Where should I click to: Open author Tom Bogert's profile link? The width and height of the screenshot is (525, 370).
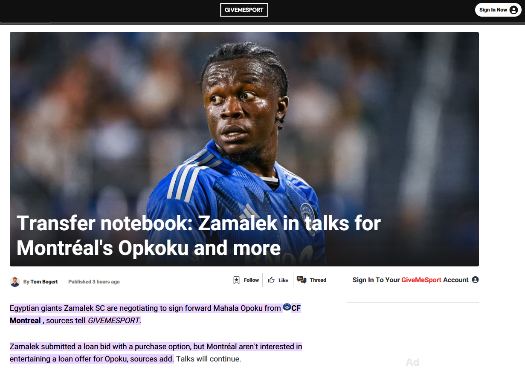44,282
